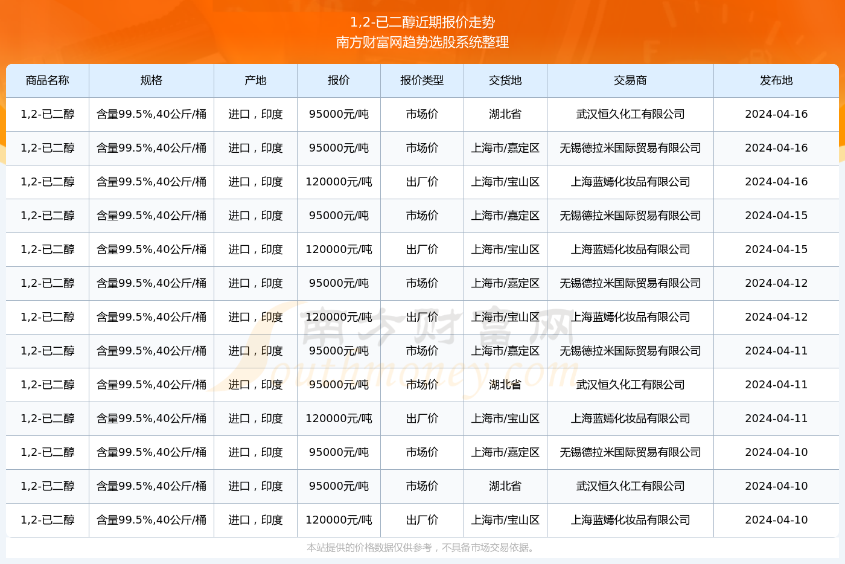
Task: Click 市场价 in the 2024-04-10 无锡德拉米 row
Action: (422, 452)
